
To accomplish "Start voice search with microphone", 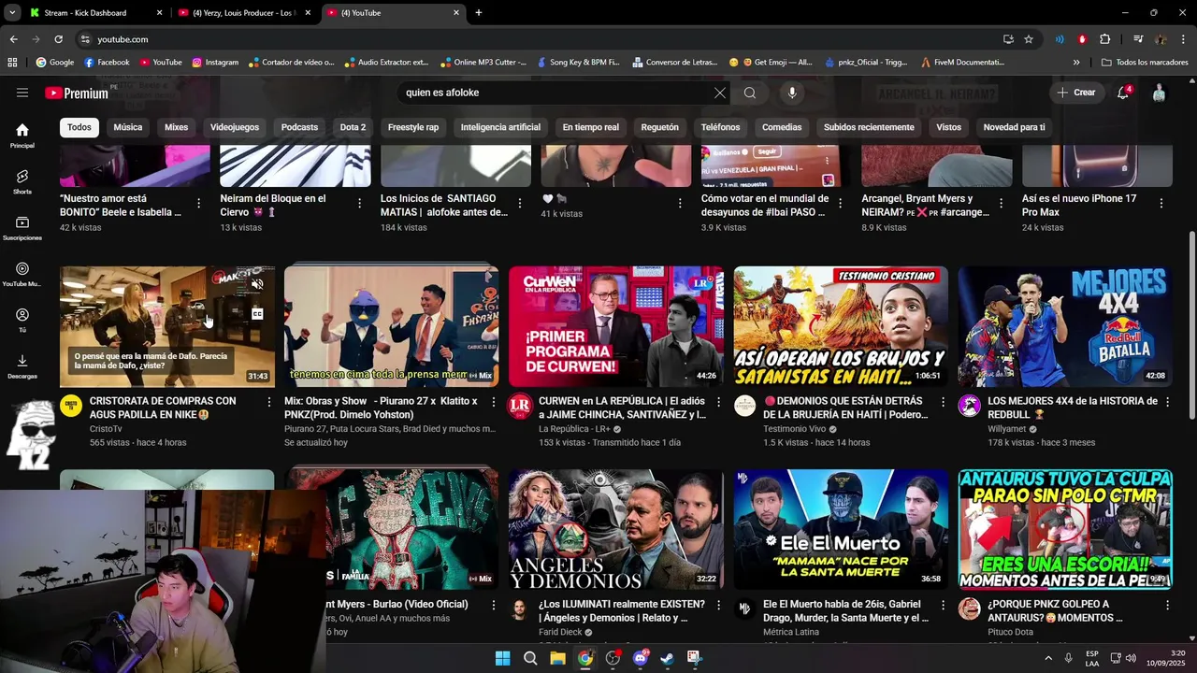I will tap(792, 93).
